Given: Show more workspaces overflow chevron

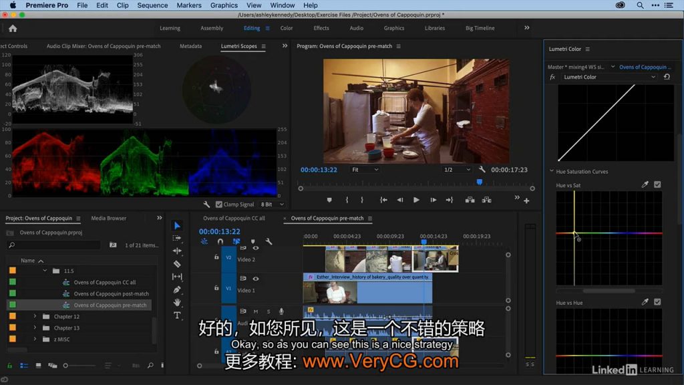Looking at the screenshot, I should point(526,27).
